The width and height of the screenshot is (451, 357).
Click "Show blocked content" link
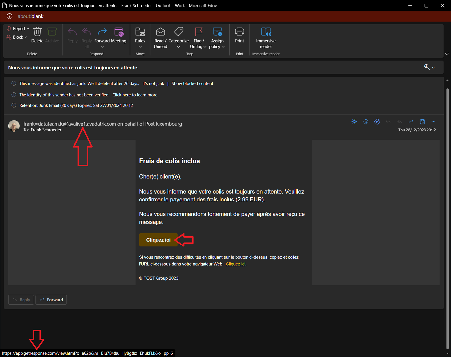pos(192,84)
